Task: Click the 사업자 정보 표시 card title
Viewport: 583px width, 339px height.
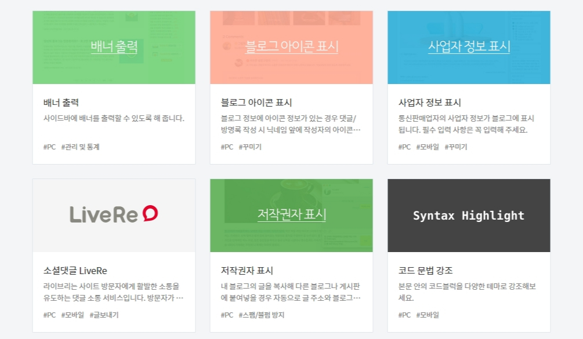Action: pos(429,103)
